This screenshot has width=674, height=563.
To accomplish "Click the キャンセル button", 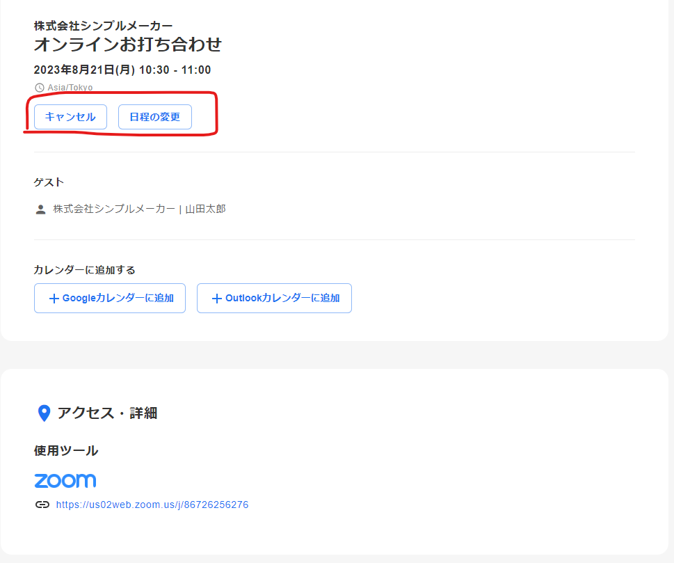I will [x=70, y=117].
